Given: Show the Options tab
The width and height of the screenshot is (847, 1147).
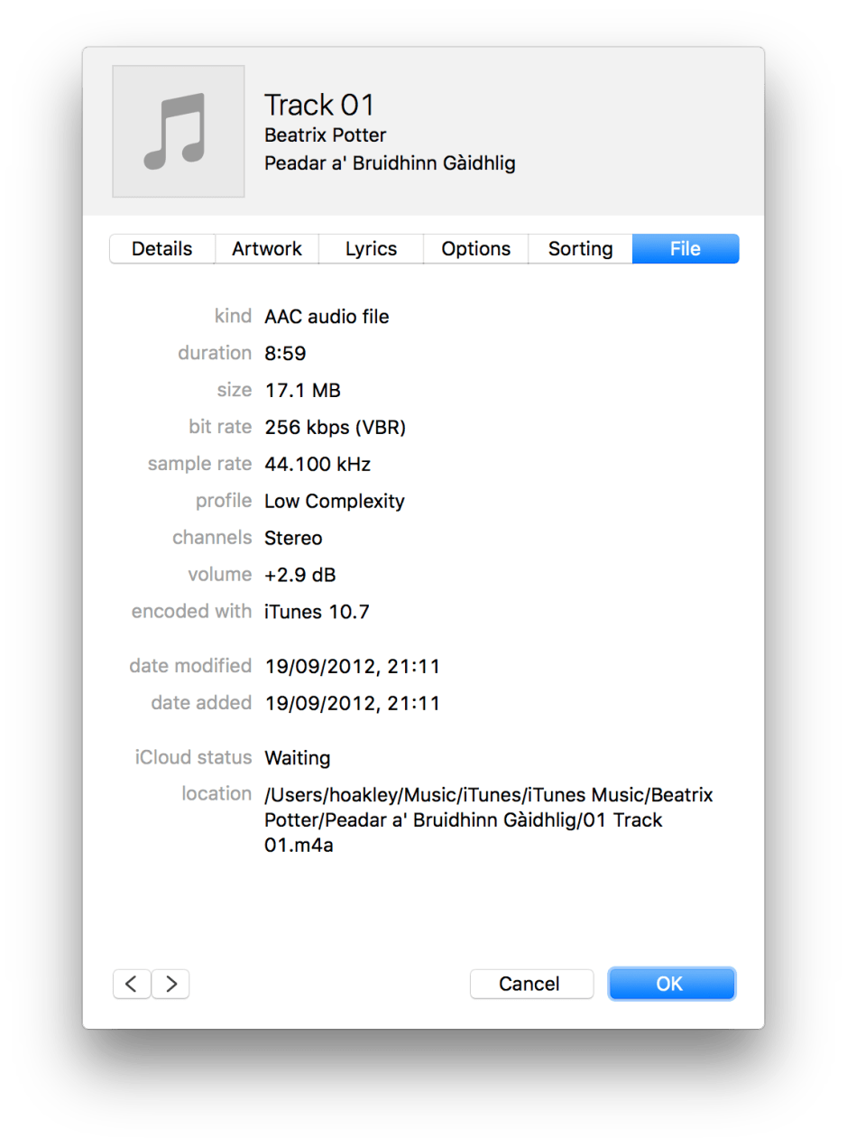Looking at the screenshot, I should click(475, 249).
